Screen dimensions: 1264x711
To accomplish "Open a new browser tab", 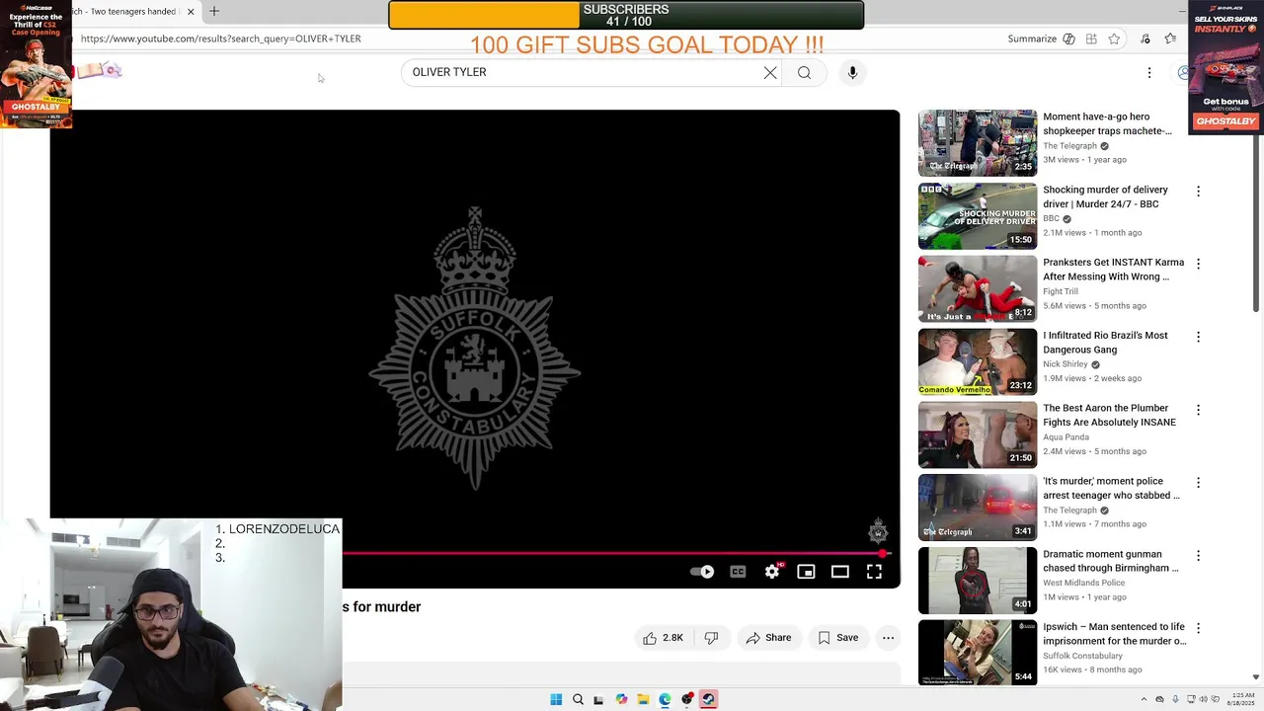I will pos(214,11).
